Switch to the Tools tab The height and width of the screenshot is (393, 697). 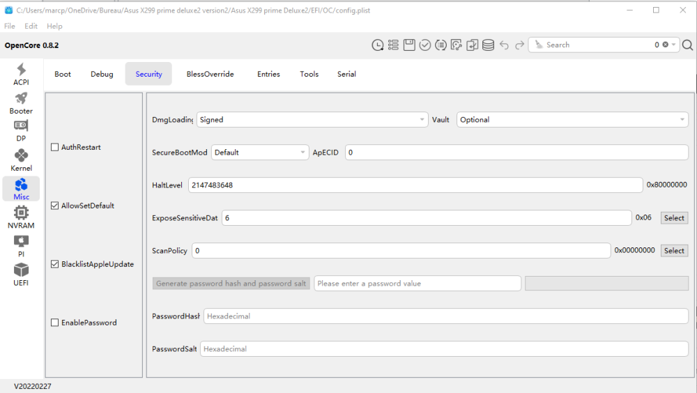(x=309, y=75)
